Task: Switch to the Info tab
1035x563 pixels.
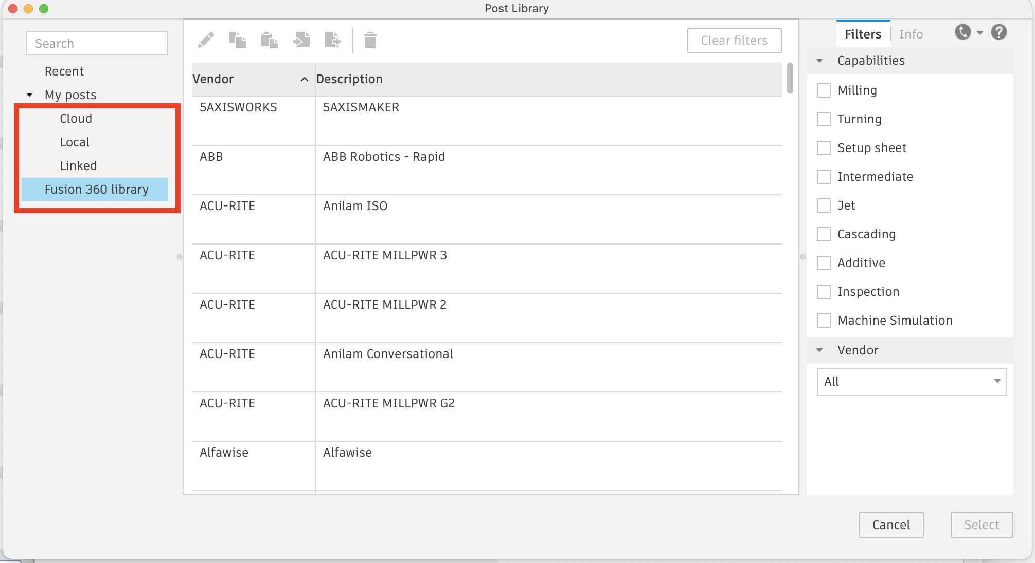Action: [x=911, y=34]
